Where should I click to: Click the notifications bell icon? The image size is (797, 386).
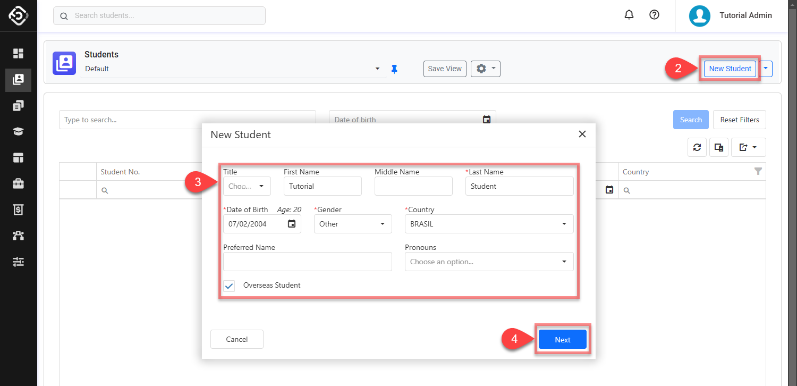point(629,15)
